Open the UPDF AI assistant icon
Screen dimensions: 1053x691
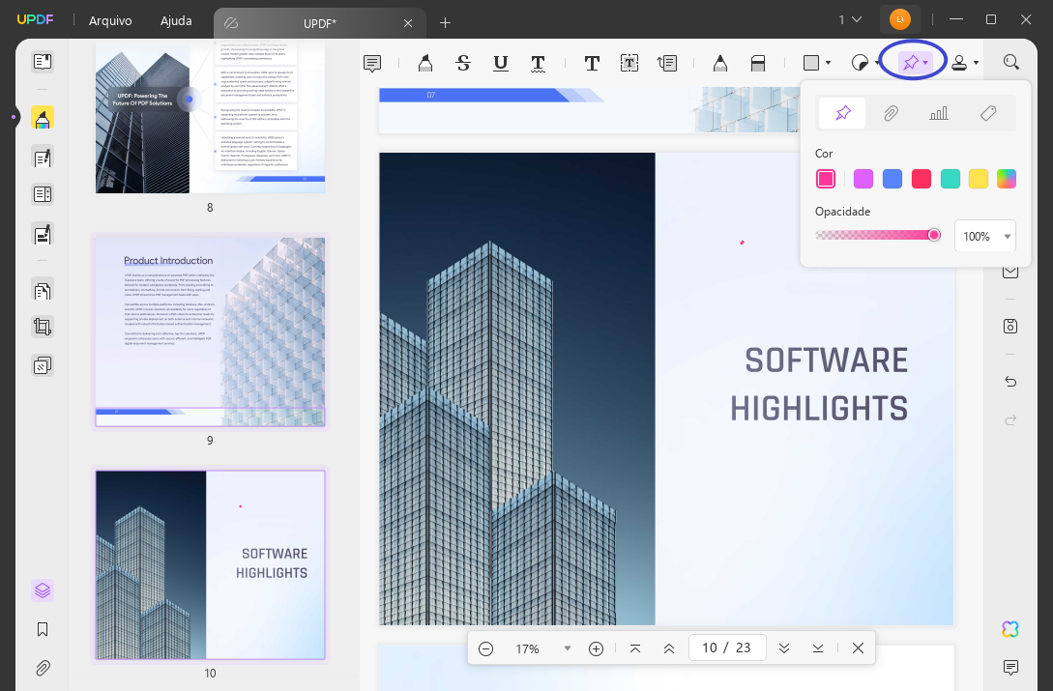coord(1010,629)
